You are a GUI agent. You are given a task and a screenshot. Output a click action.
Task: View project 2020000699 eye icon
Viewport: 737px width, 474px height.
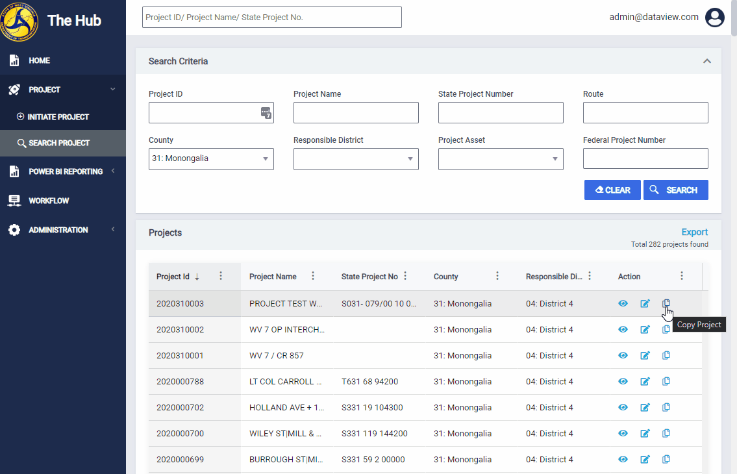pos(623,459)
